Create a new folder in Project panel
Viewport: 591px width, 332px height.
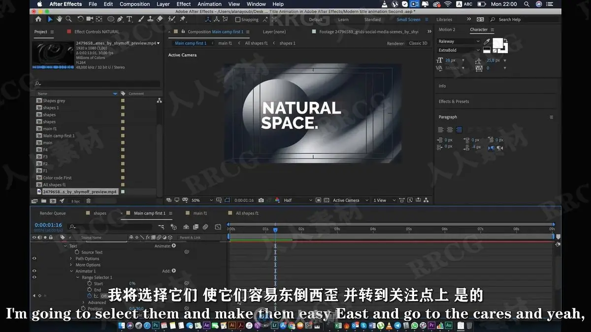pyautogui.click(x=44, y=201)
